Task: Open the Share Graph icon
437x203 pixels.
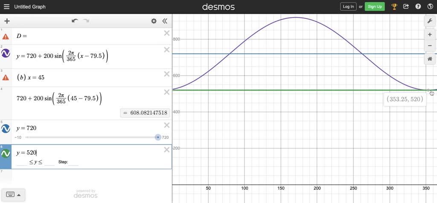Action: (406, 6)
